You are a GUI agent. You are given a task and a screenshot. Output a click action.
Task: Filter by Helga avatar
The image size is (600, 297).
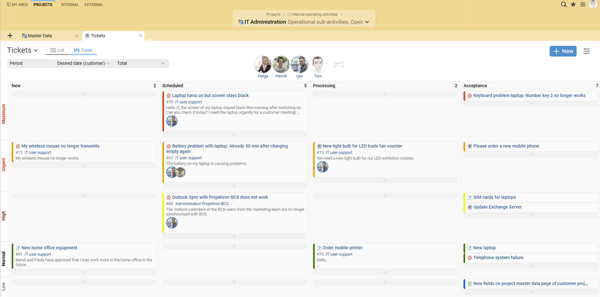coord(263,65)
